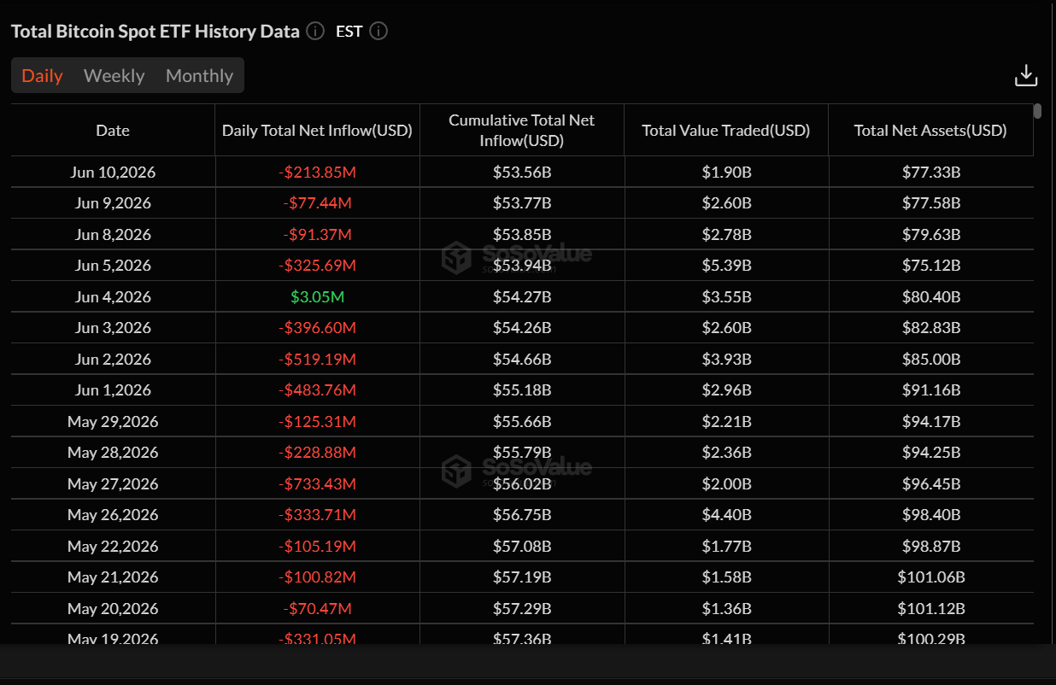The width and height of the screenshot is (1056, 685).
Task: Click the EST timezone label
Action: point(349,32)
